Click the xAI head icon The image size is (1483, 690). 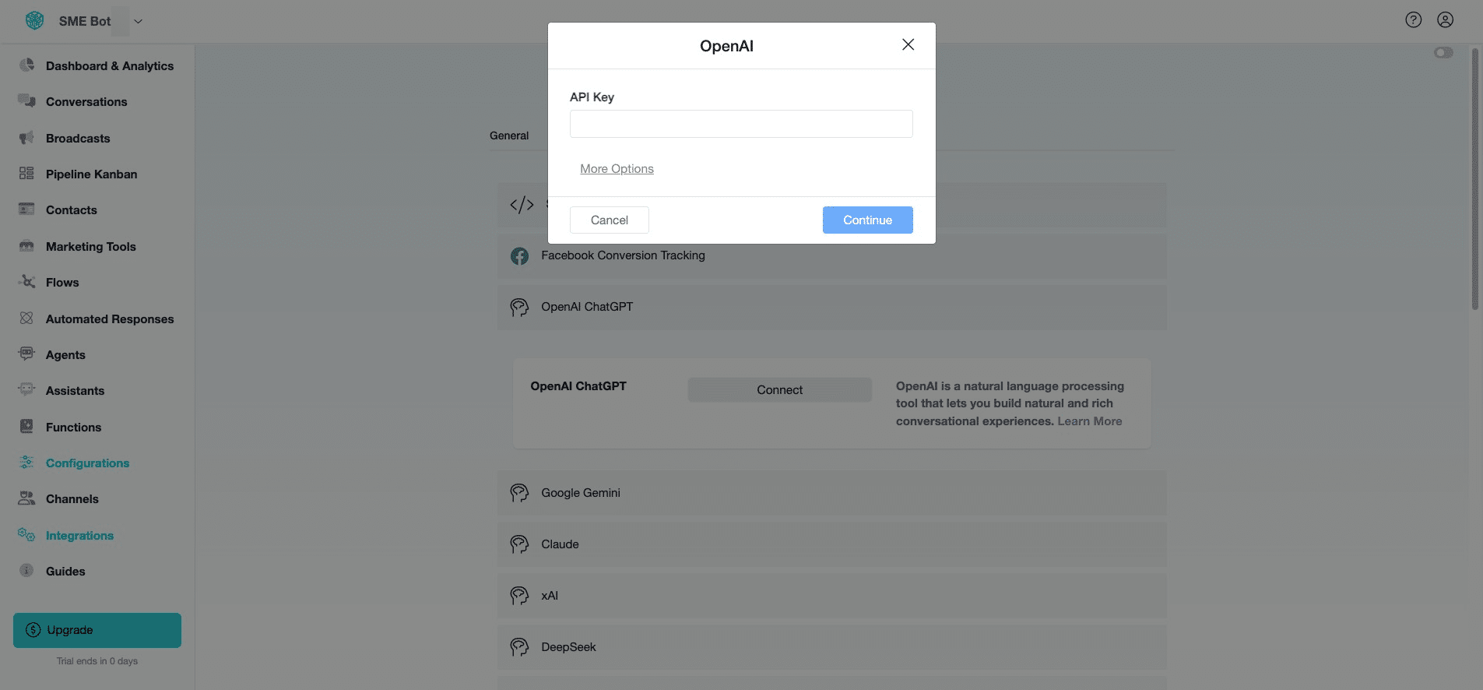tap(519, 596)
